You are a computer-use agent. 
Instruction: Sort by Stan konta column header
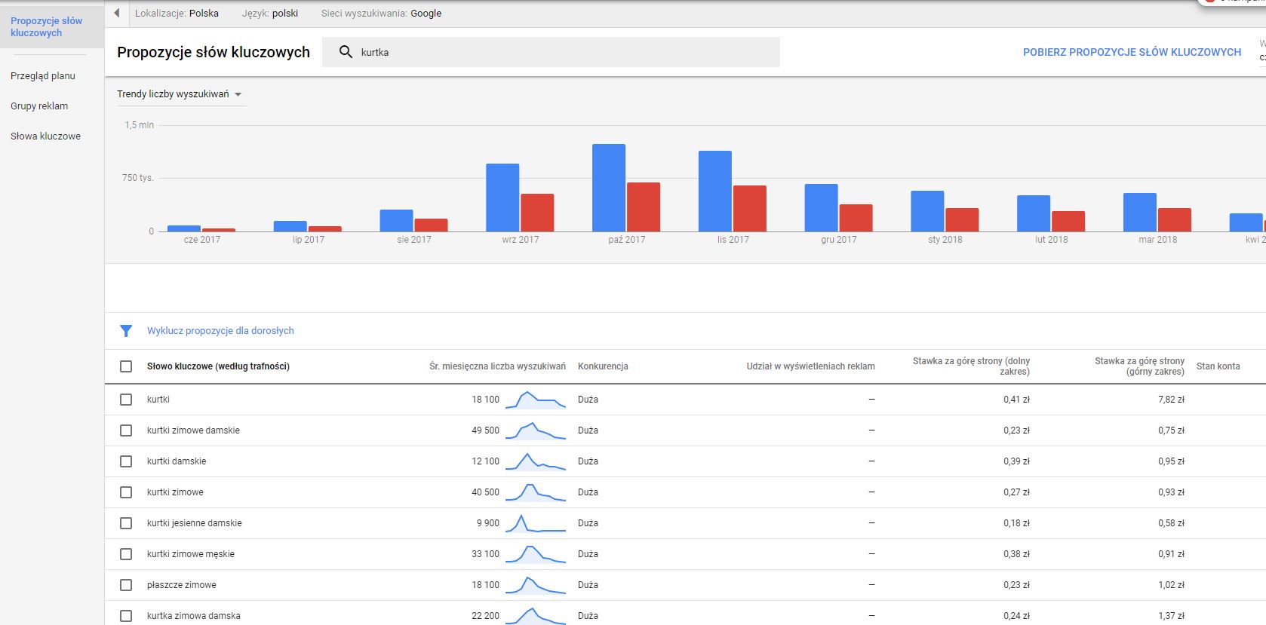coord(1218,366)
